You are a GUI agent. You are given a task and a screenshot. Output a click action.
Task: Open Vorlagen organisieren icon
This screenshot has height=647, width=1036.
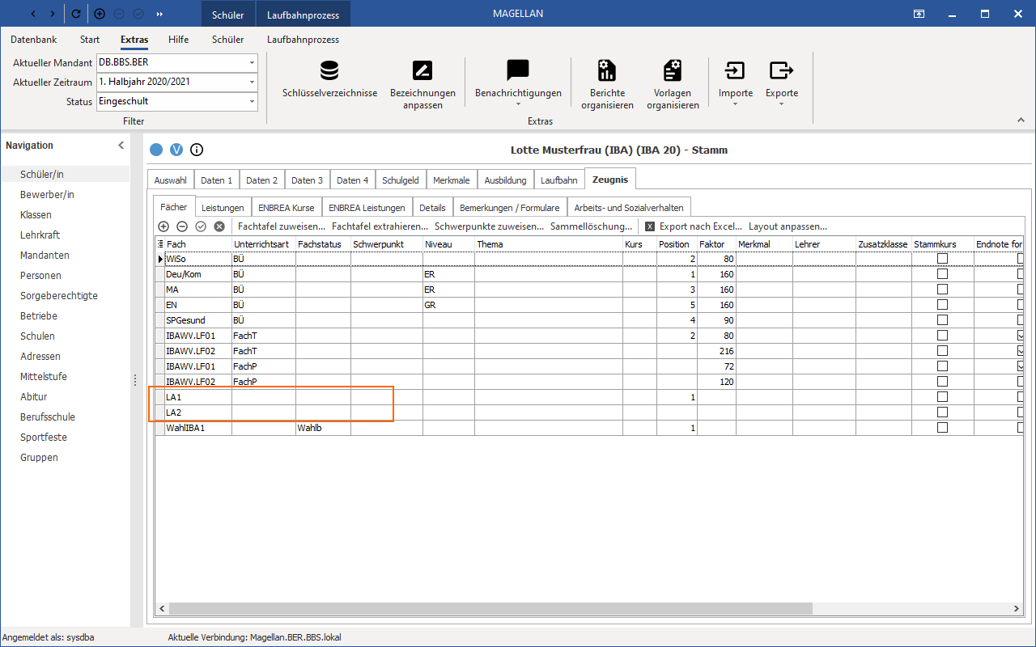point(673,70)
